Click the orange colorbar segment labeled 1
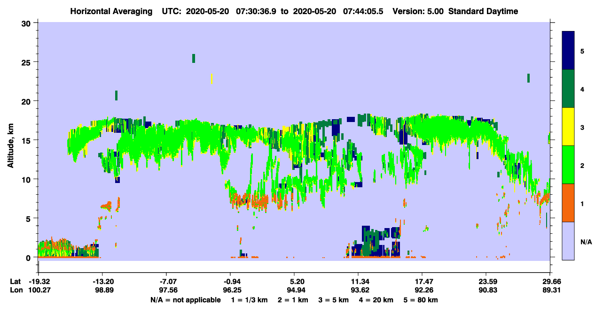611x313 pixels. click(x=568, y=203)
